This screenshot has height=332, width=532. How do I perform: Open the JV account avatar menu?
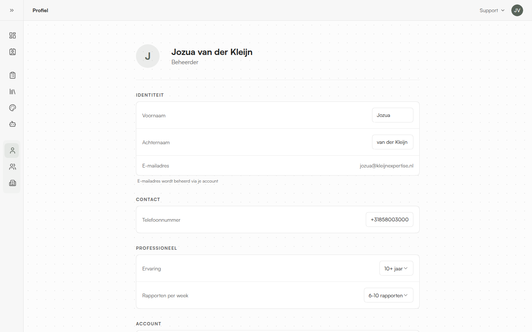point(517,10)
